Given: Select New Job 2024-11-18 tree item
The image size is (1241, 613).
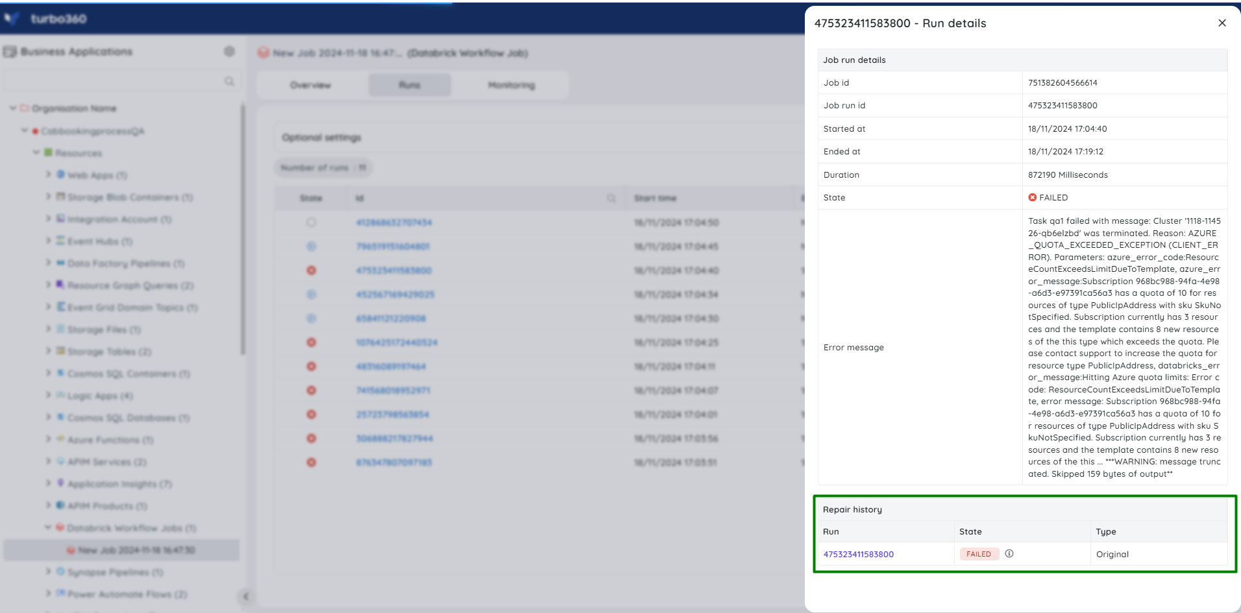Looking at the screenshot, I should click(x=121, y=550).
